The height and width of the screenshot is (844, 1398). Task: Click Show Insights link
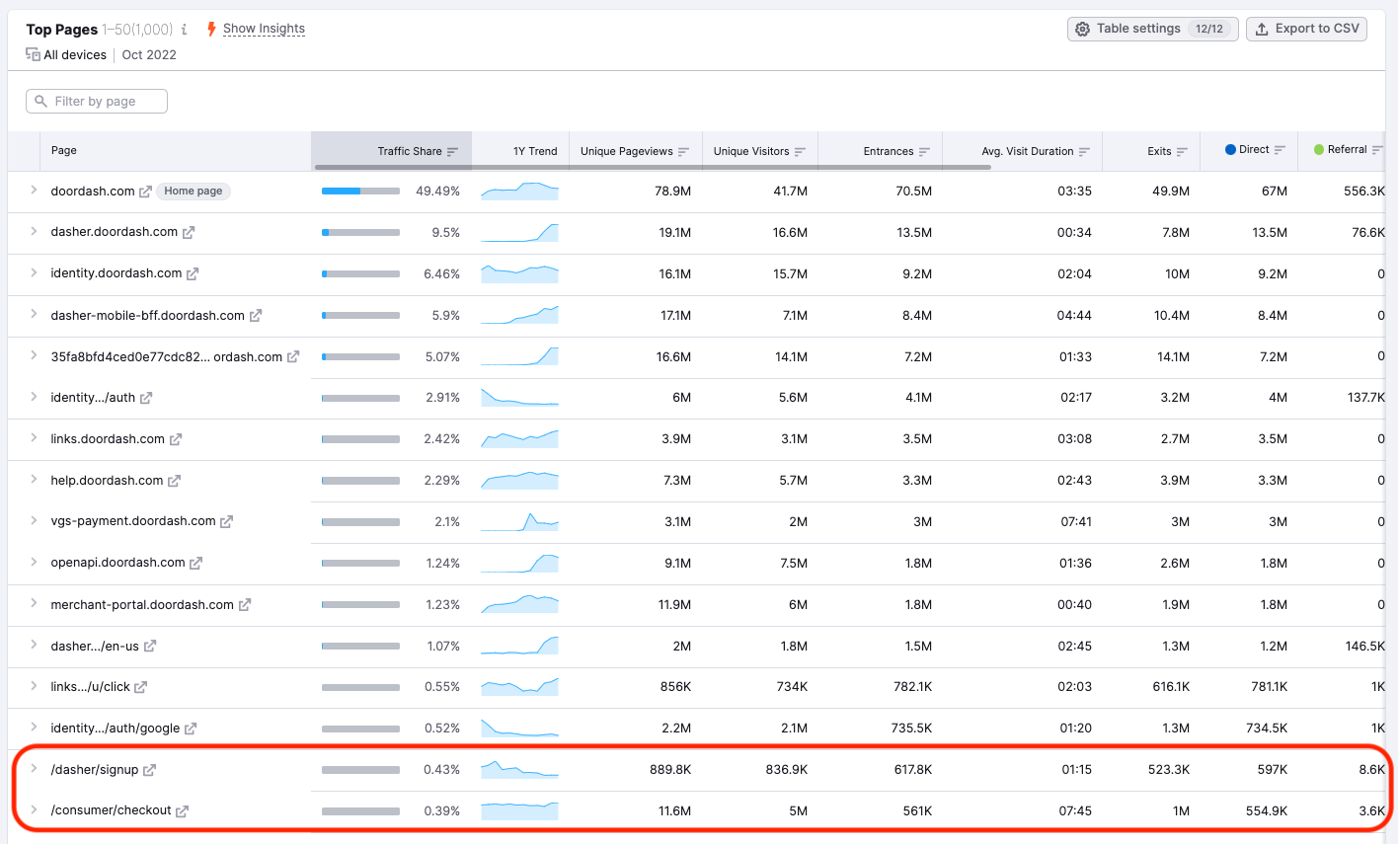coord(264,29)
